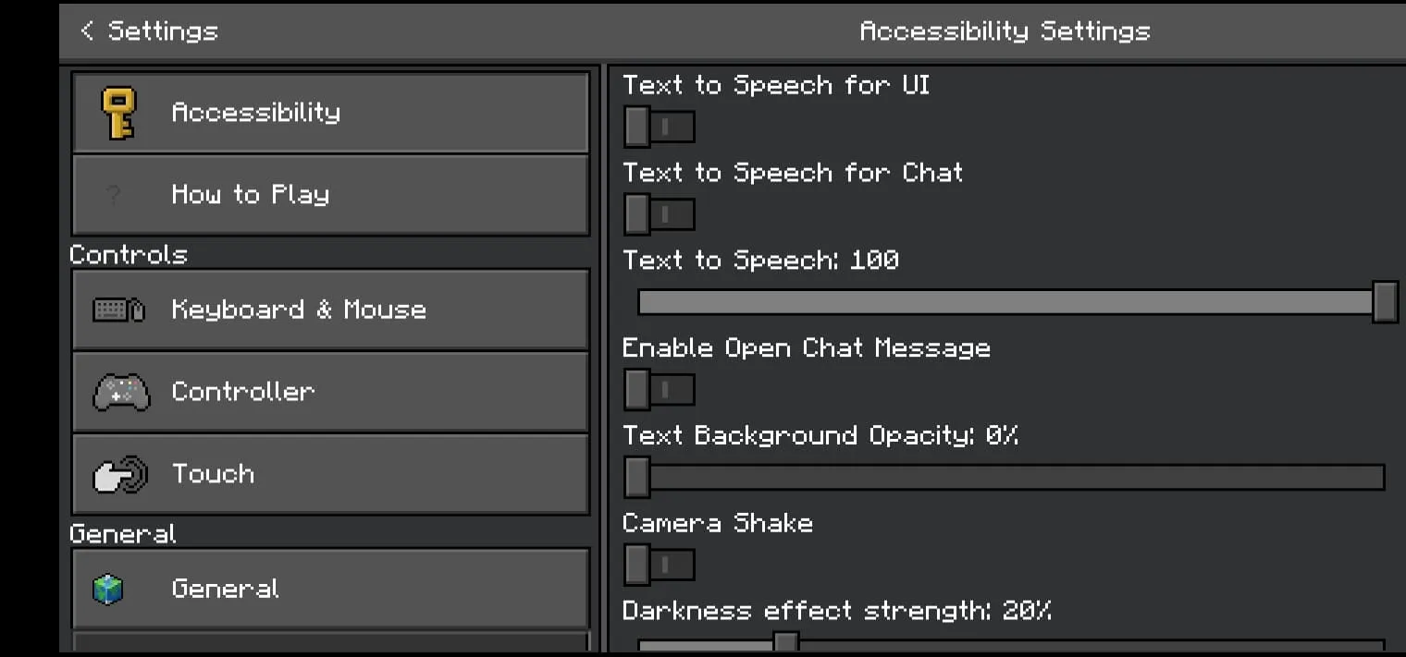The width and height of the screenshot is (1406, 657).
Task: Click the grass block General icon
Action: click(x=108, y=590)
